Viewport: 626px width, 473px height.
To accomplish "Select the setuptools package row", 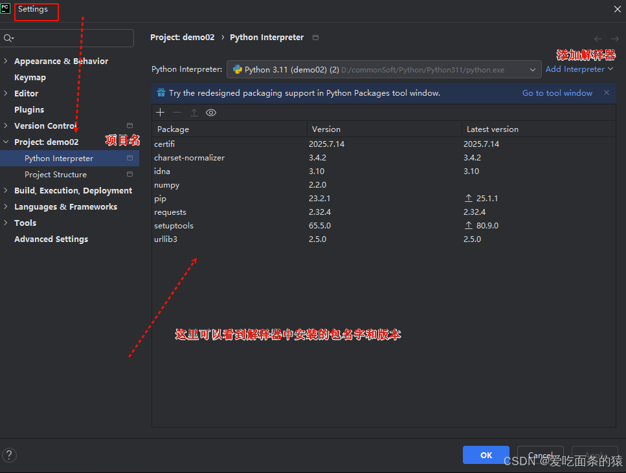I will (x=384, y=225).
